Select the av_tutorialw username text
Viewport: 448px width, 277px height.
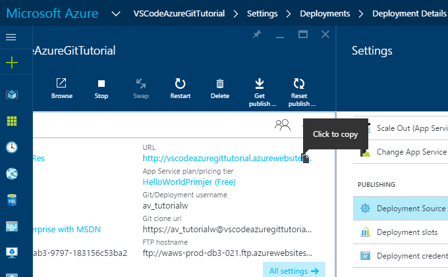165,206
